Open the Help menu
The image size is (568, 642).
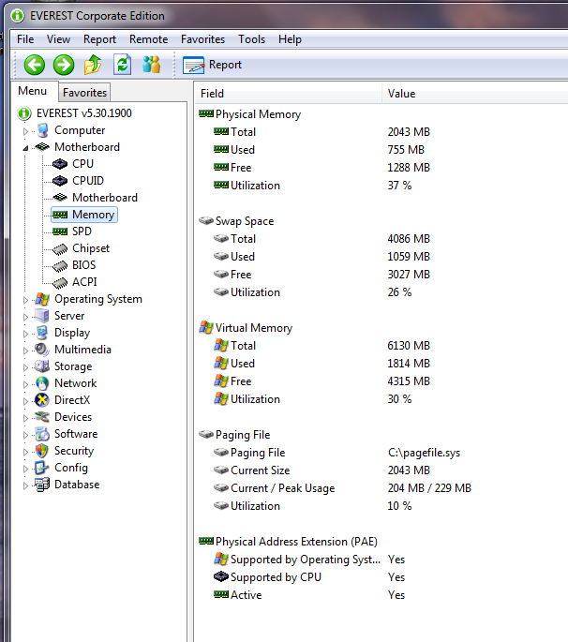290,39
